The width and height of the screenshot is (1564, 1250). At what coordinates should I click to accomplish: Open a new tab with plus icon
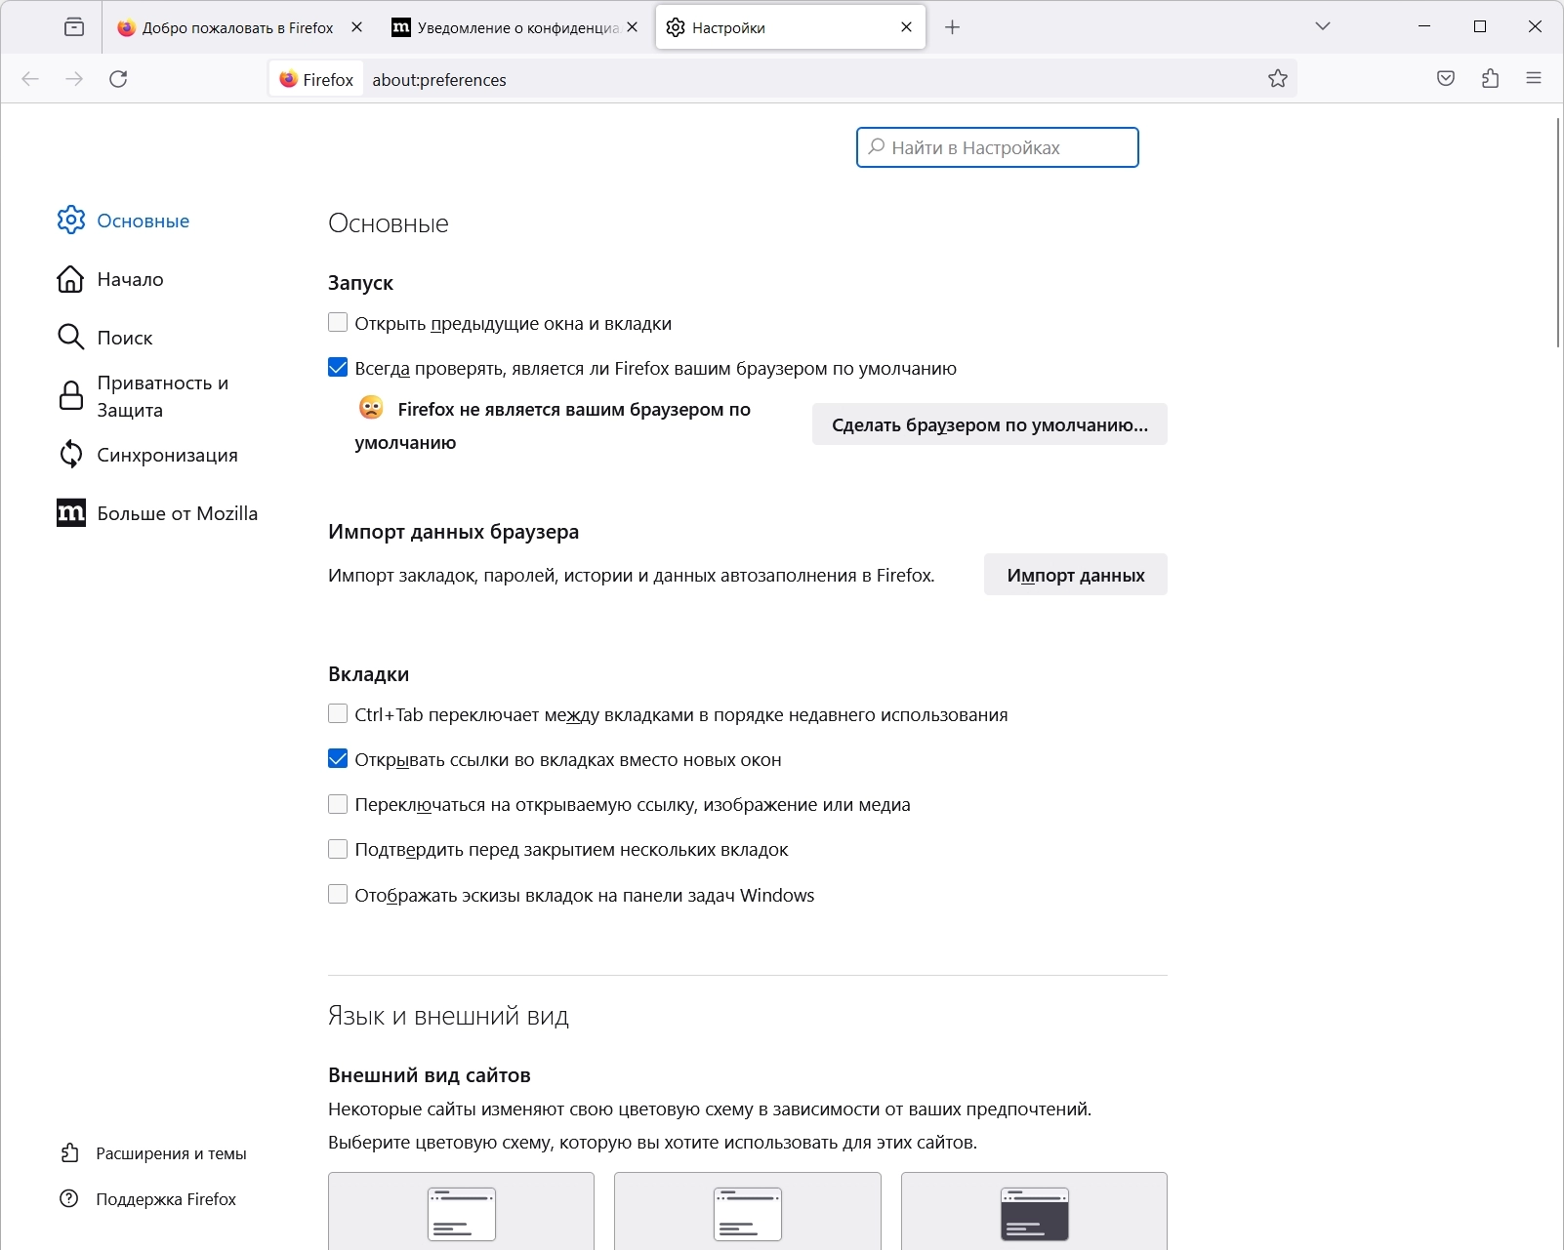(x=953, y=27)
